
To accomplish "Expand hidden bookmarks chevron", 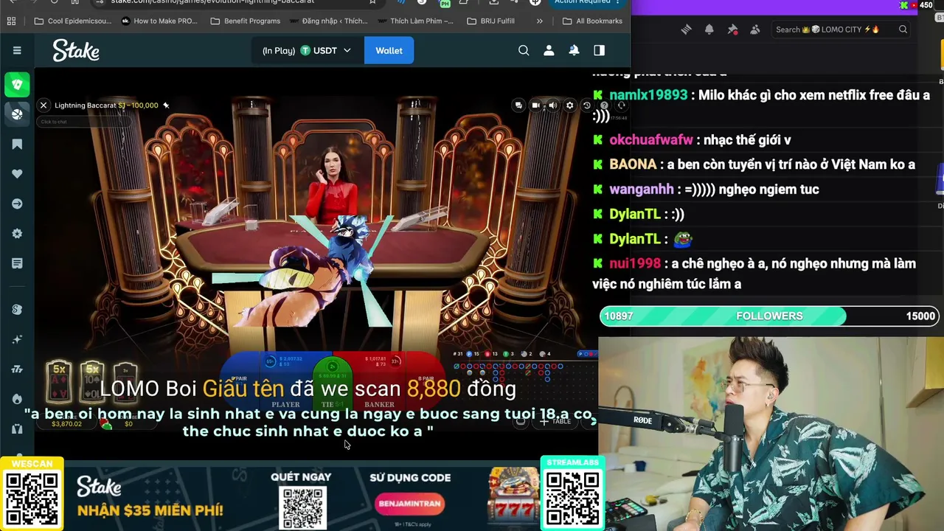I will [539, 21].
